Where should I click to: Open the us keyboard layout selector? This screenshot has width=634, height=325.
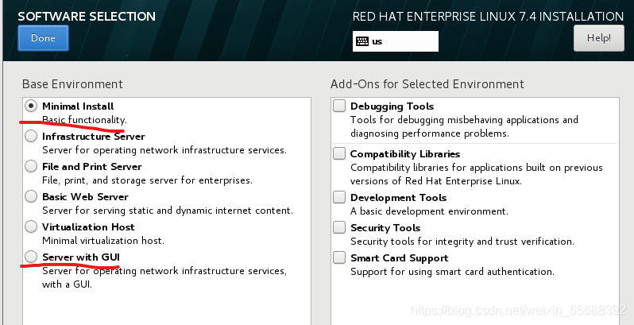click(x=396, y=41)
